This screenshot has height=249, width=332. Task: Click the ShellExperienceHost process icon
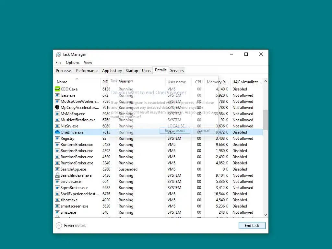tap(57, 194)
